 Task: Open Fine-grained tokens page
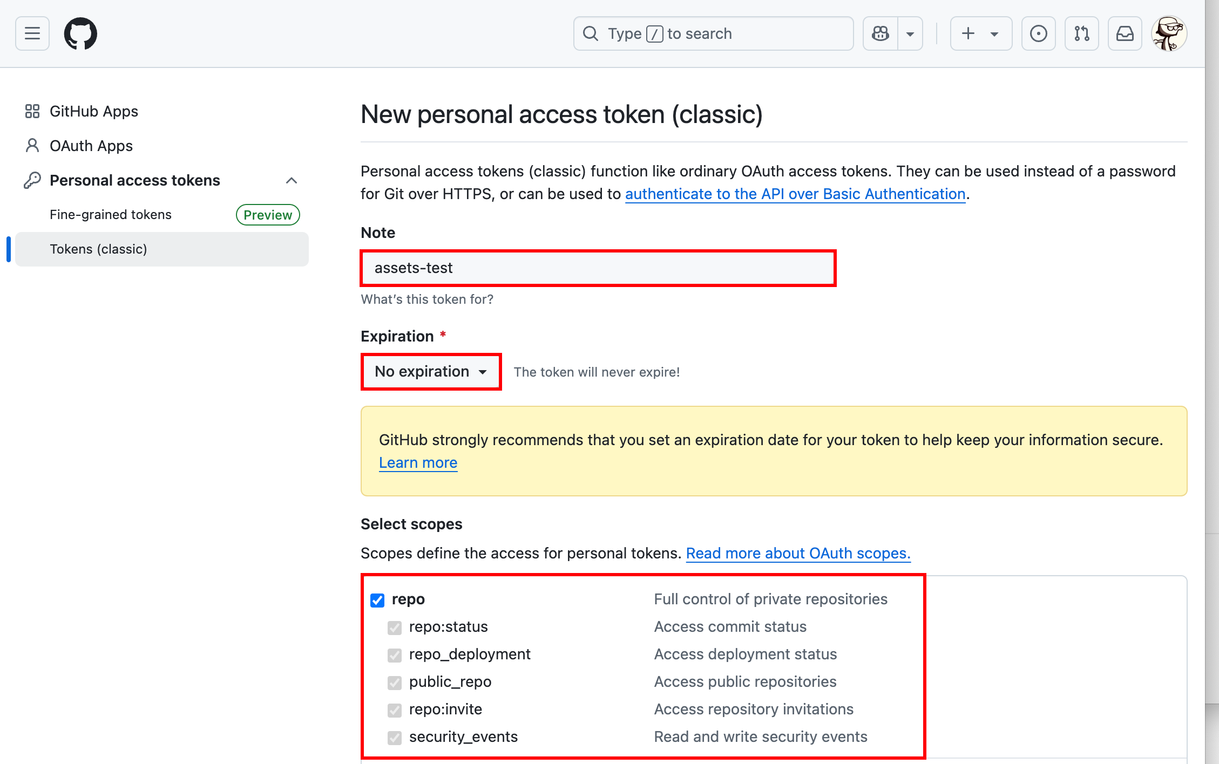[111, 215]
